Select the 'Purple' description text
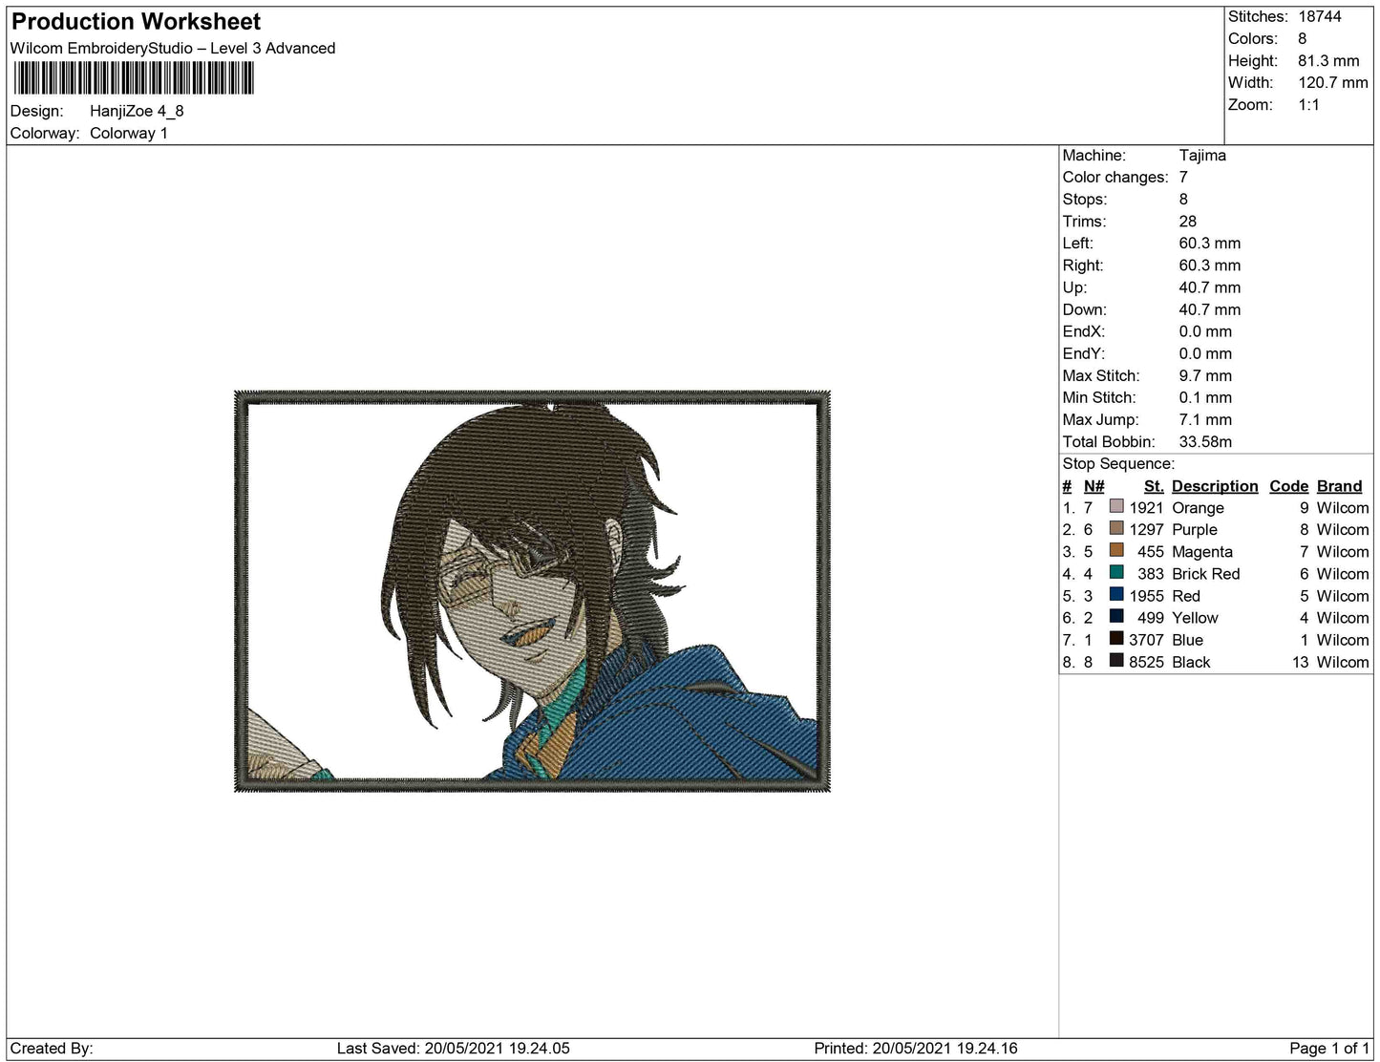 tap(1195, 529)
